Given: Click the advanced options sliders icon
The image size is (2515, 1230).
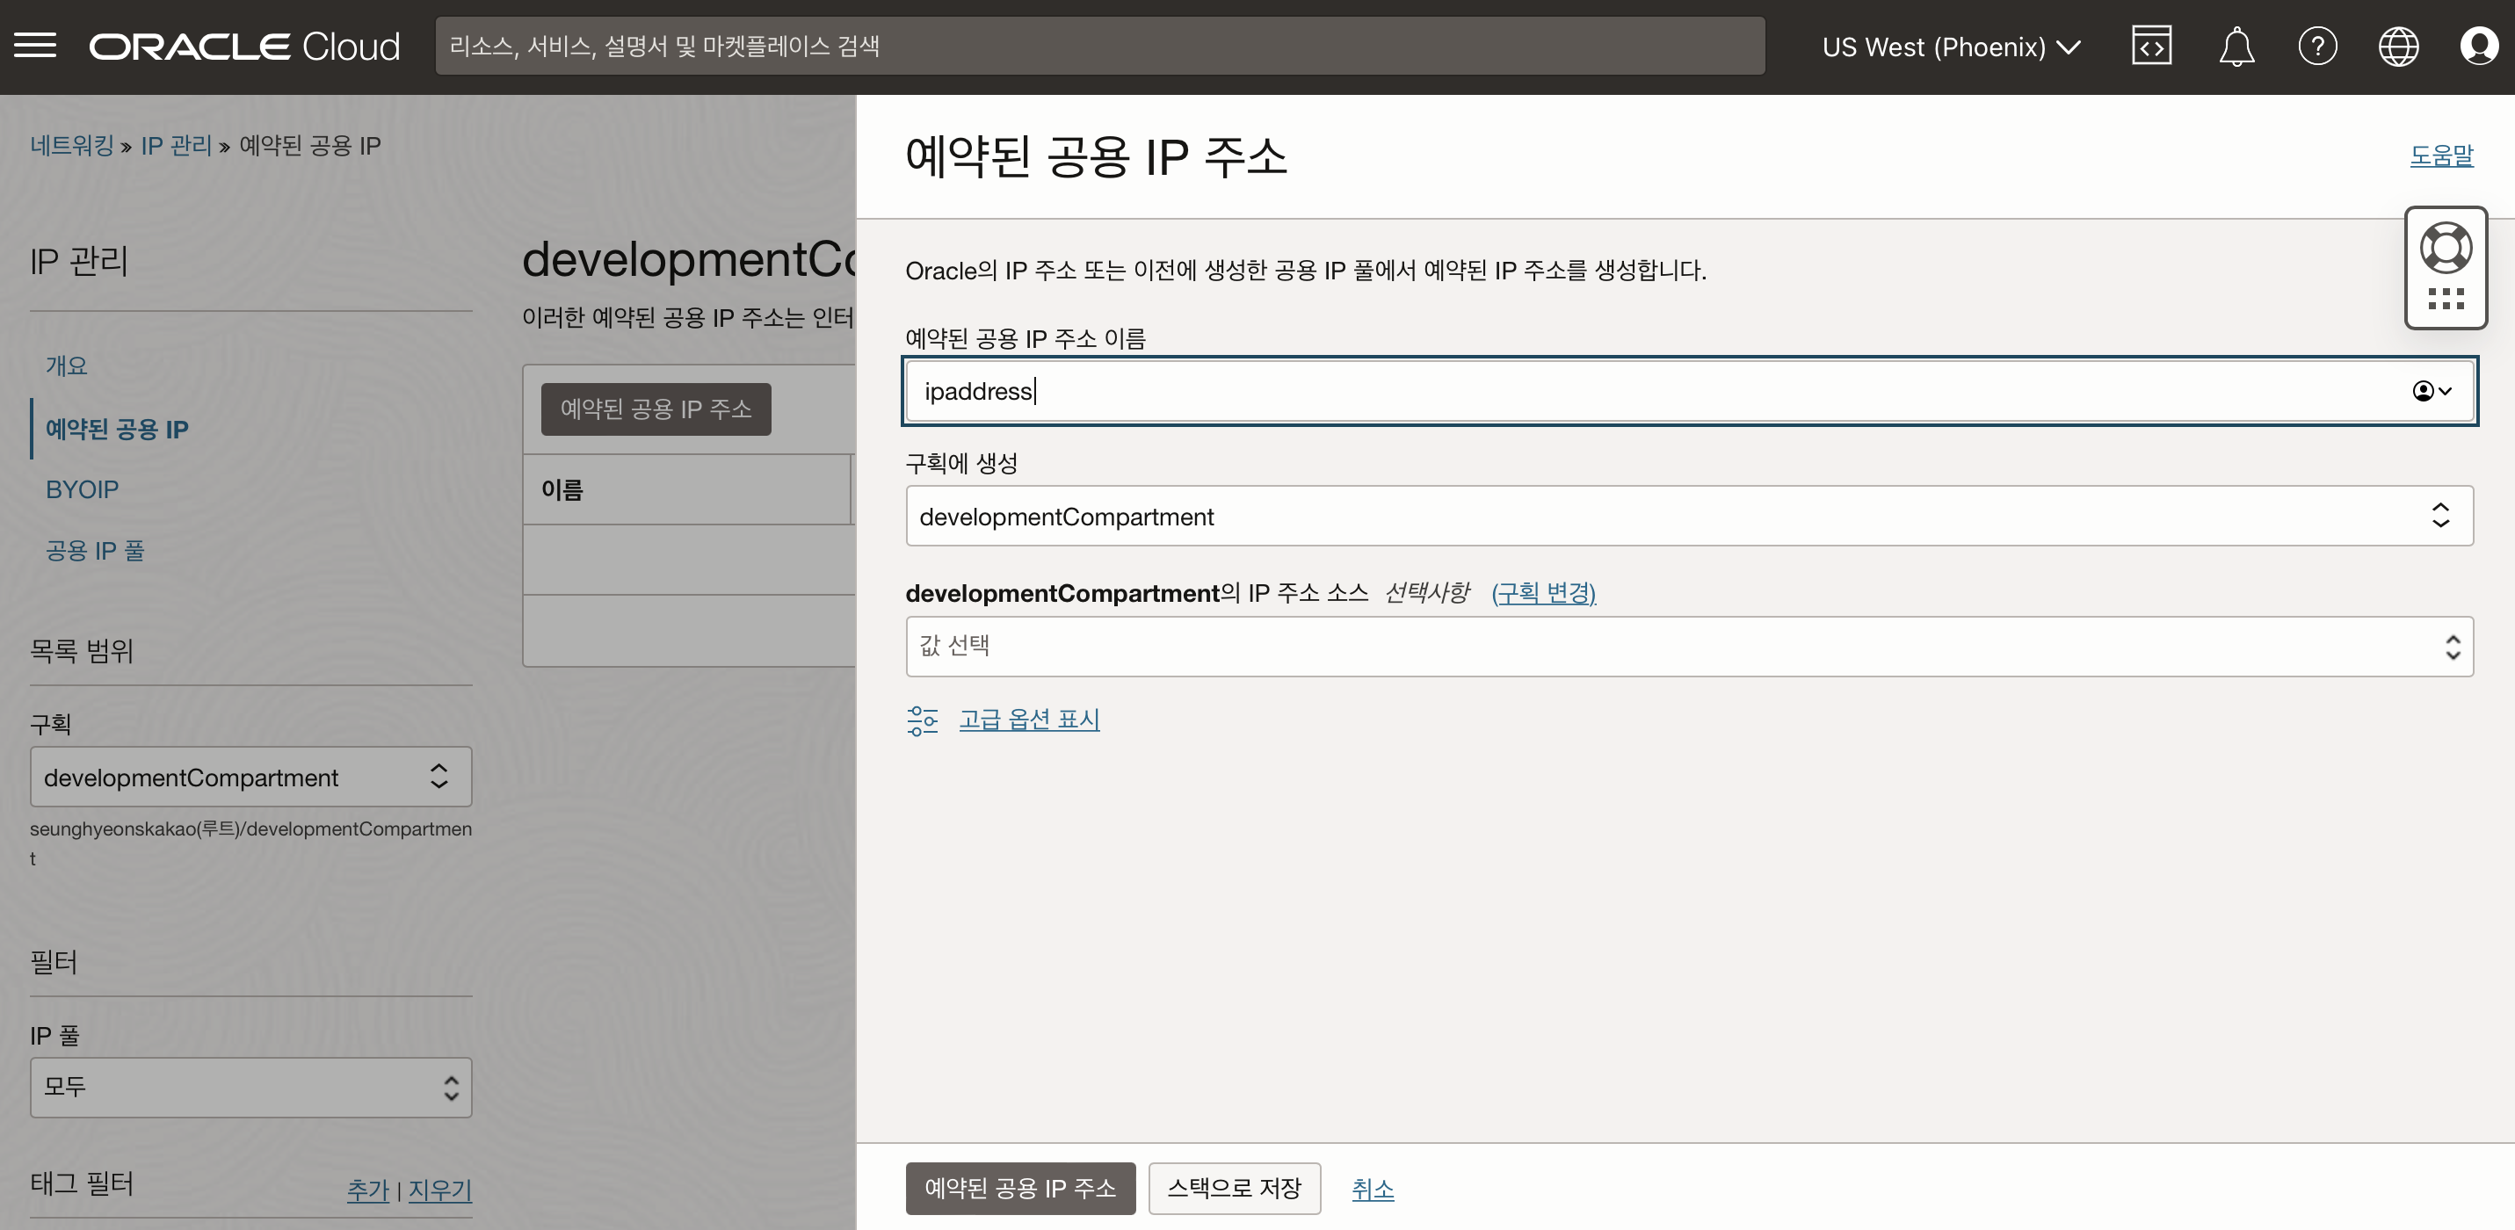Looking at the screenshot, I should 922,720.
